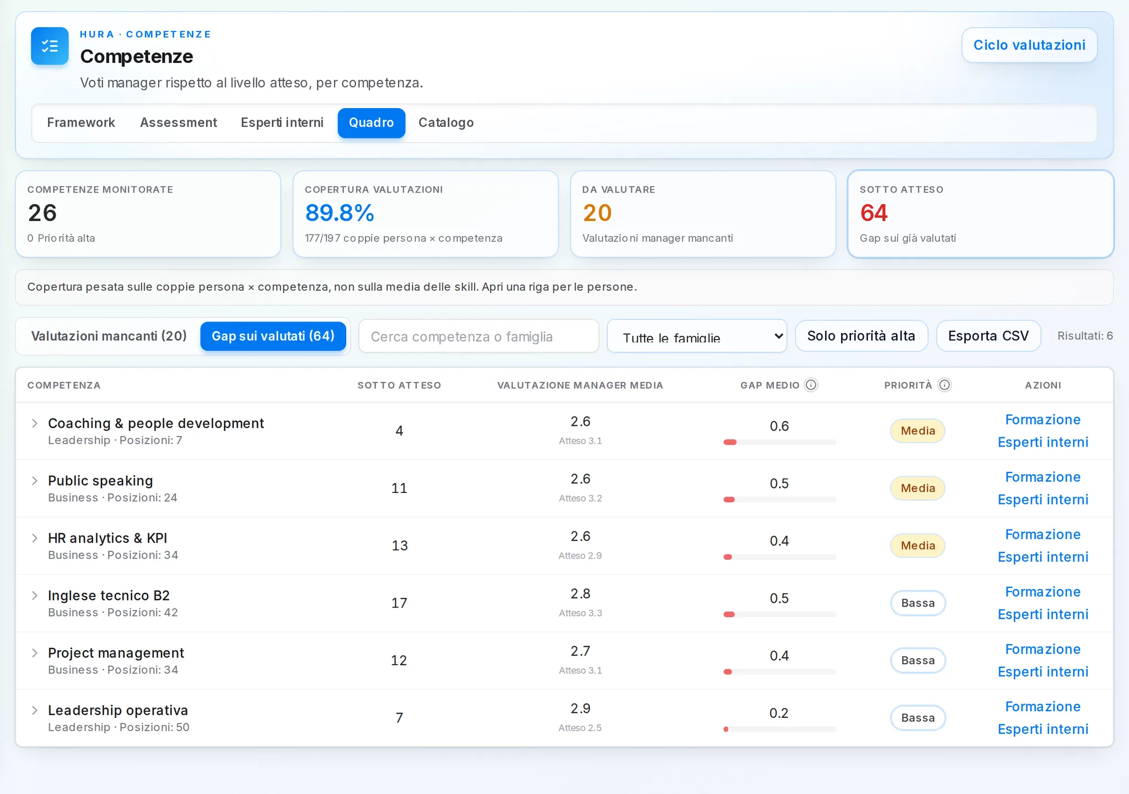Click the Bassa badge for Project management
Viewport: 1129px width, 794px height.
[x=918, y=660]
